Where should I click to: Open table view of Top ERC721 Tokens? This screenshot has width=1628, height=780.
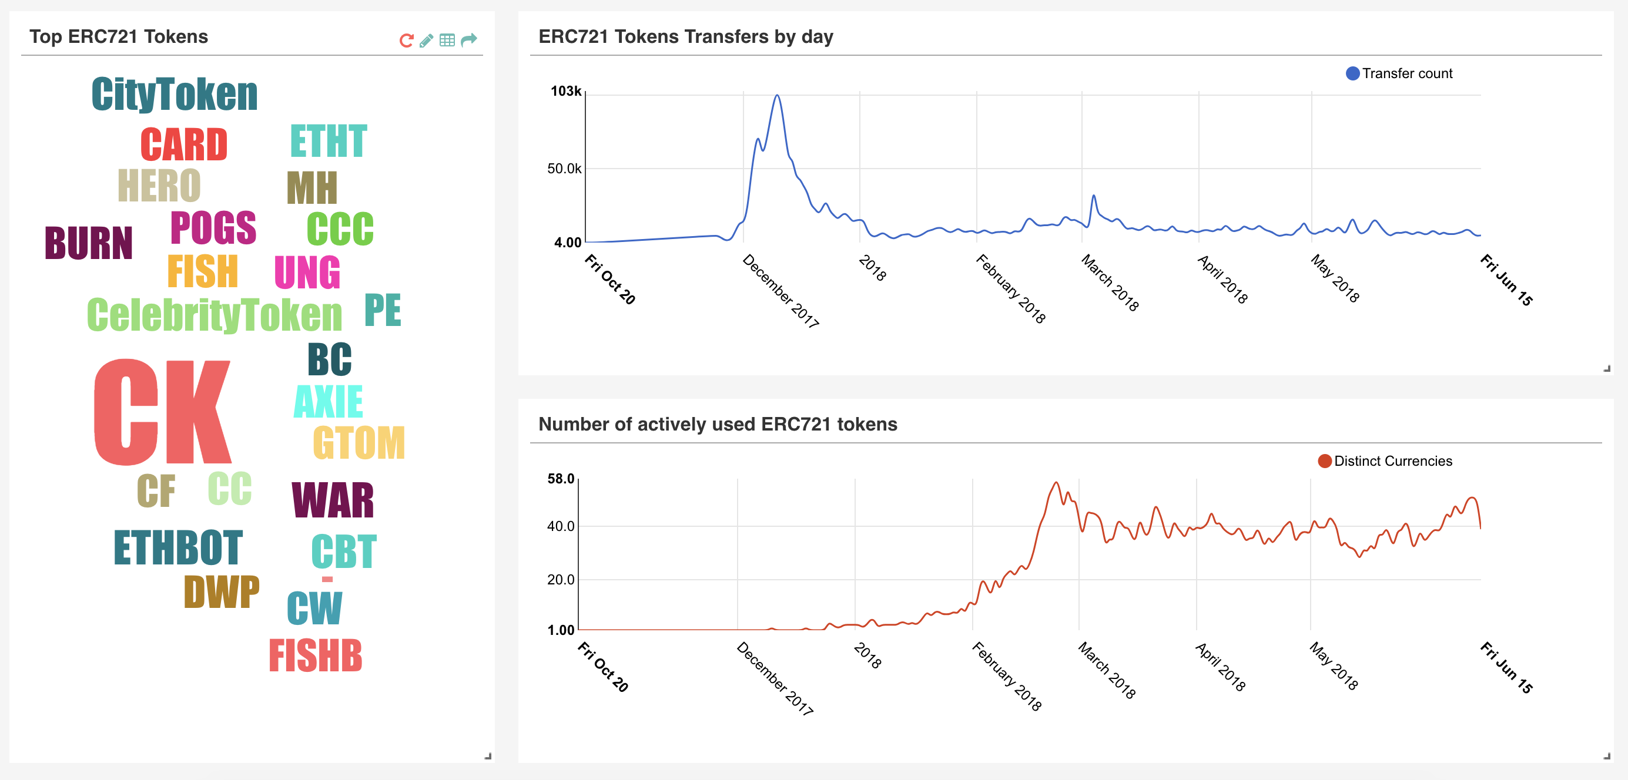coord(447,41)
